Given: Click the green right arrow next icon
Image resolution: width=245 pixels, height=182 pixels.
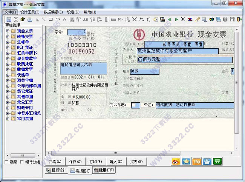Looking at the screenshot, I should coord(176,19).
